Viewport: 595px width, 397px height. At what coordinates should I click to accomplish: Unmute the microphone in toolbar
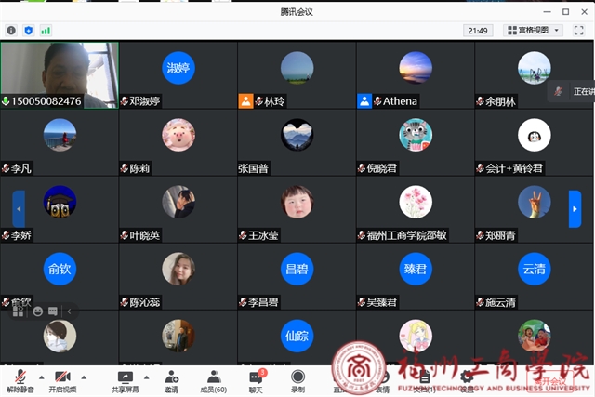click(x=20, y=381)
